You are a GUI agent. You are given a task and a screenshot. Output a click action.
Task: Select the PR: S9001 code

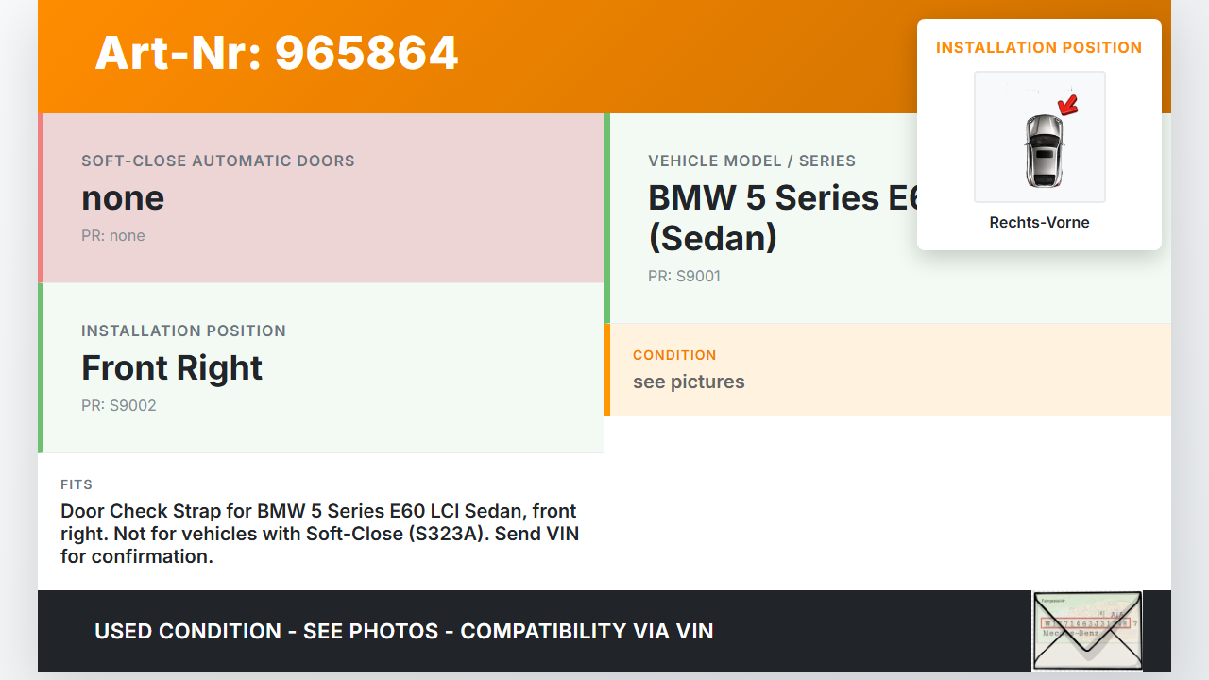[685, 277]
